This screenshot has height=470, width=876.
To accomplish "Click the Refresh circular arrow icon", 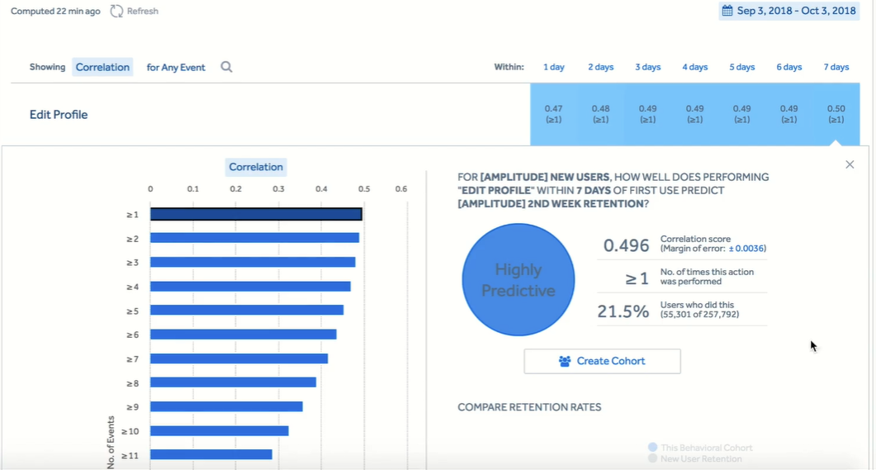I will 116,12.
